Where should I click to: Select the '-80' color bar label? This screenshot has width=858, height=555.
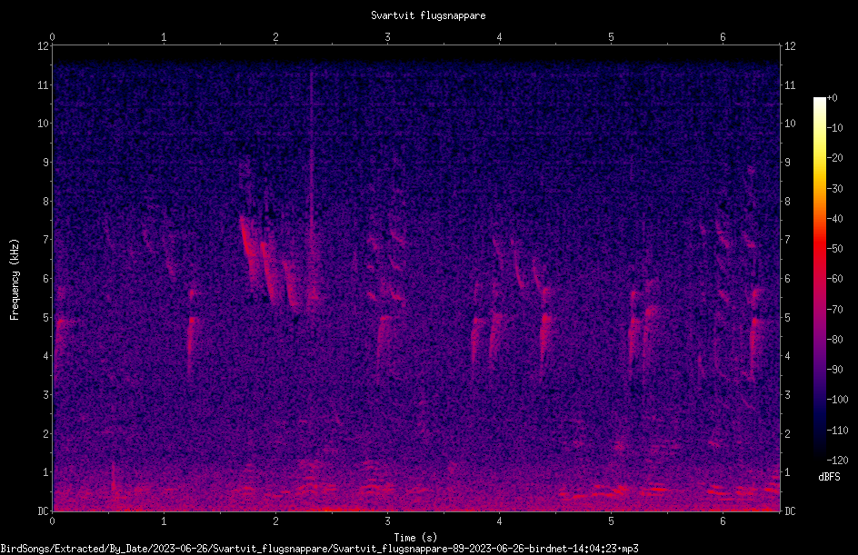(834, 340)
